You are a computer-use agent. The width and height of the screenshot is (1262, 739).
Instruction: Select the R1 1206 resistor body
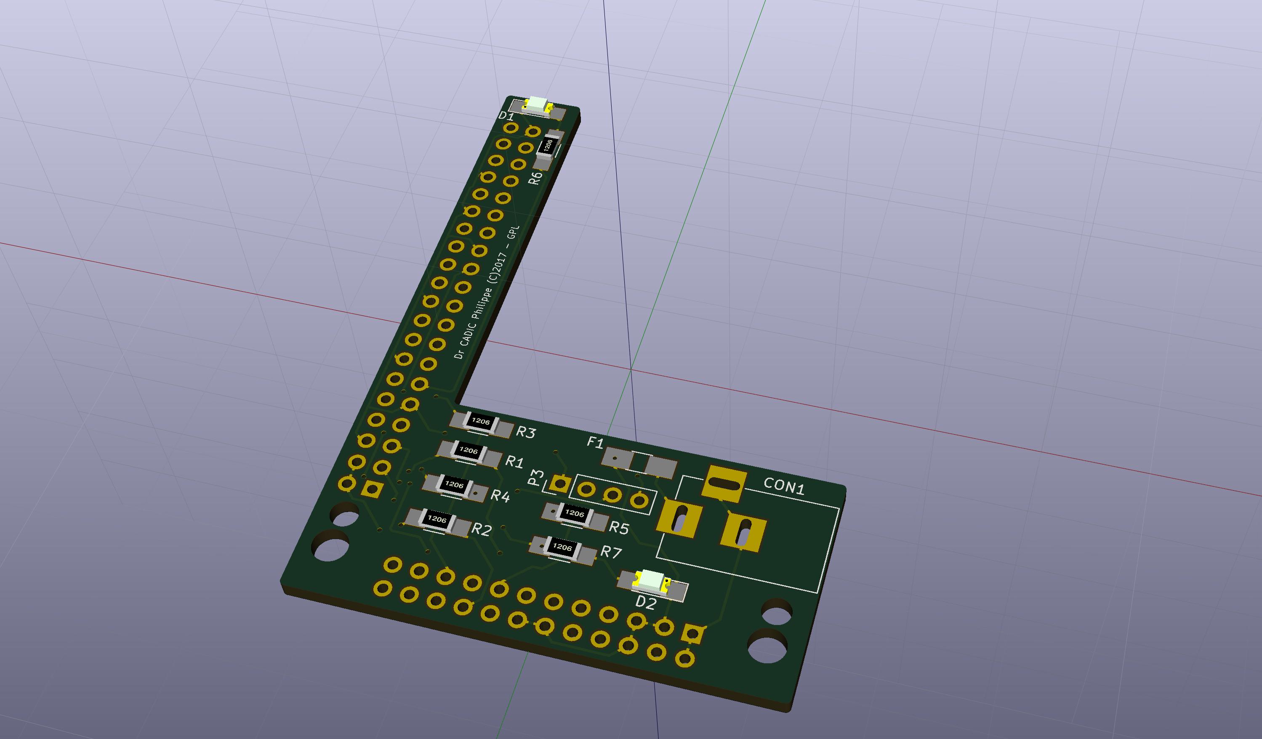468,452
